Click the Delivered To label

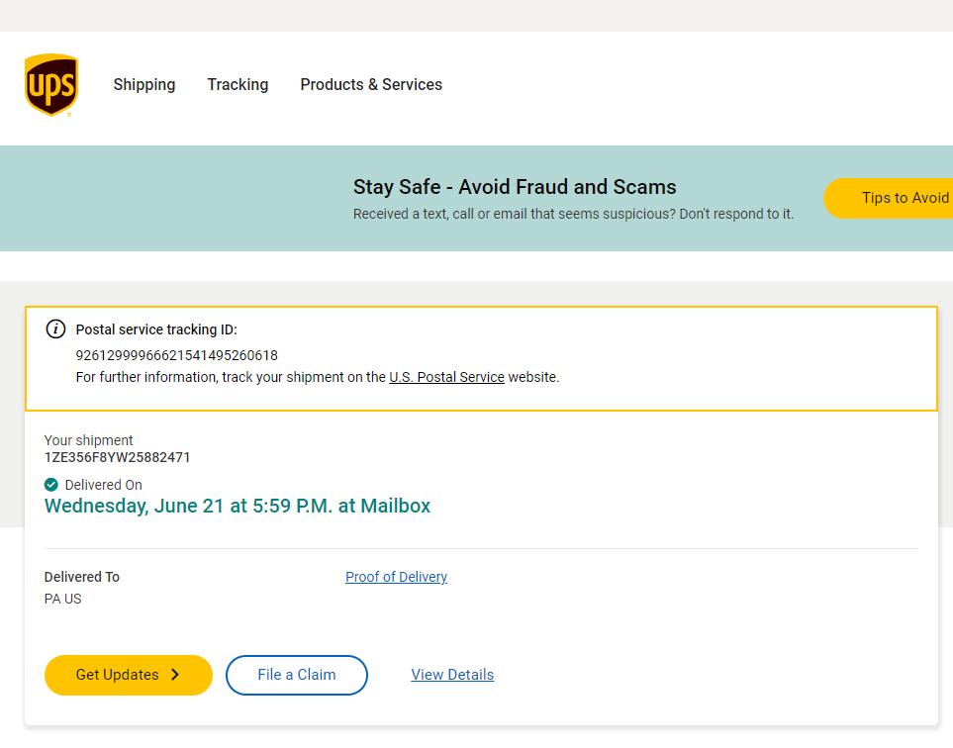(x=82, y=577)
